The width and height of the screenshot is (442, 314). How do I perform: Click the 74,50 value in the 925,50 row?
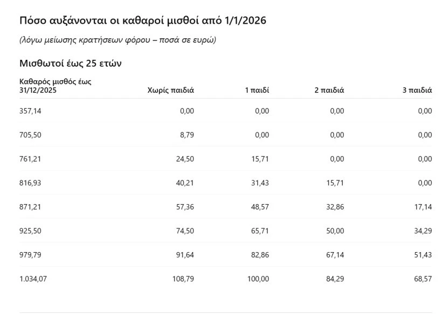click(x=185, y=231)
